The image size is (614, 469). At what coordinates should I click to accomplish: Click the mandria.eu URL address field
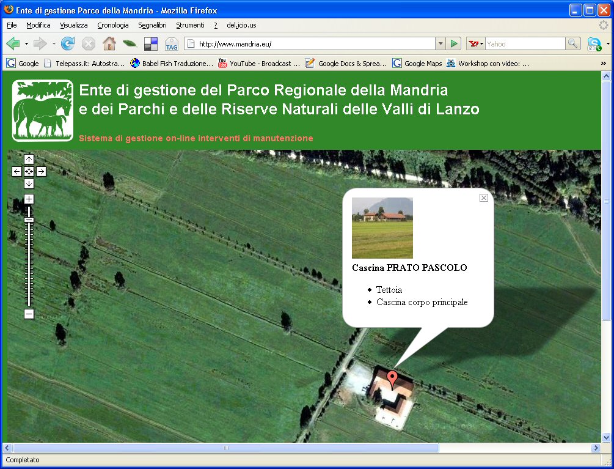[x=310, y=44]
